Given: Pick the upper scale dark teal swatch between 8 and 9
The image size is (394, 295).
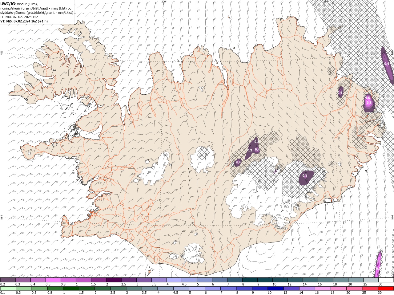Looking at the screenshot, I should (250, 280).
